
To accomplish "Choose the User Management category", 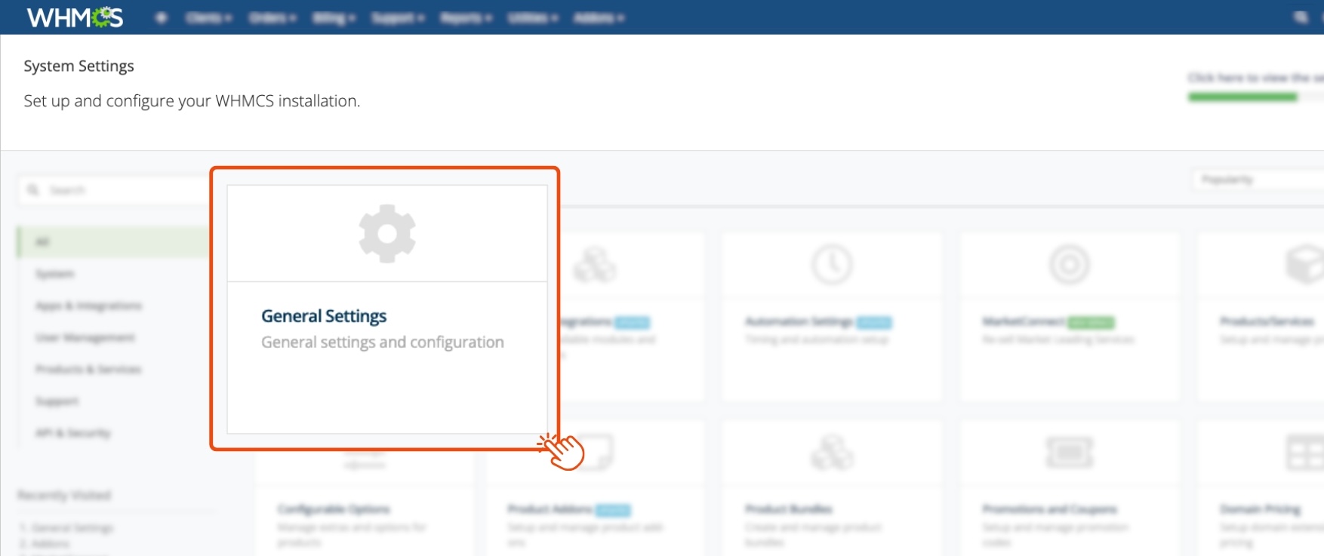I will 85,337.
